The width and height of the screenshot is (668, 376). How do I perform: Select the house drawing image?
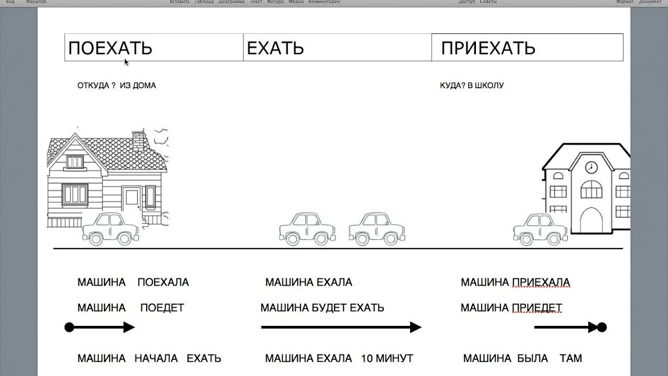click(x=108, y=178)
